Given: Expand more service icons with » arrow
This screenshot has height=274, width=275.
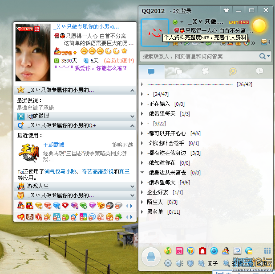Looking at the screenshot, I should [253, 43].
